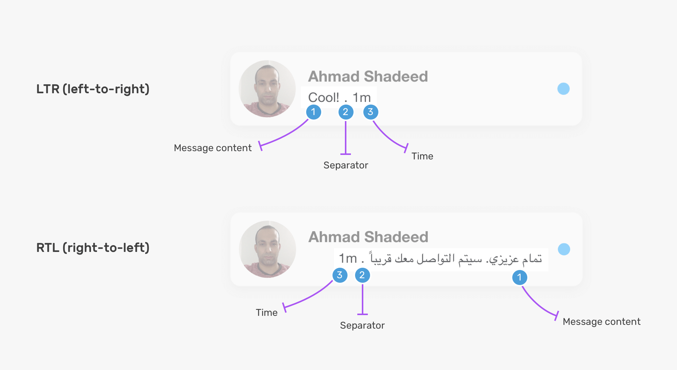Click the Ahmad Shadeed name in LTR card
The height and width of the screenshot is (370, 677).
(368, 76)
